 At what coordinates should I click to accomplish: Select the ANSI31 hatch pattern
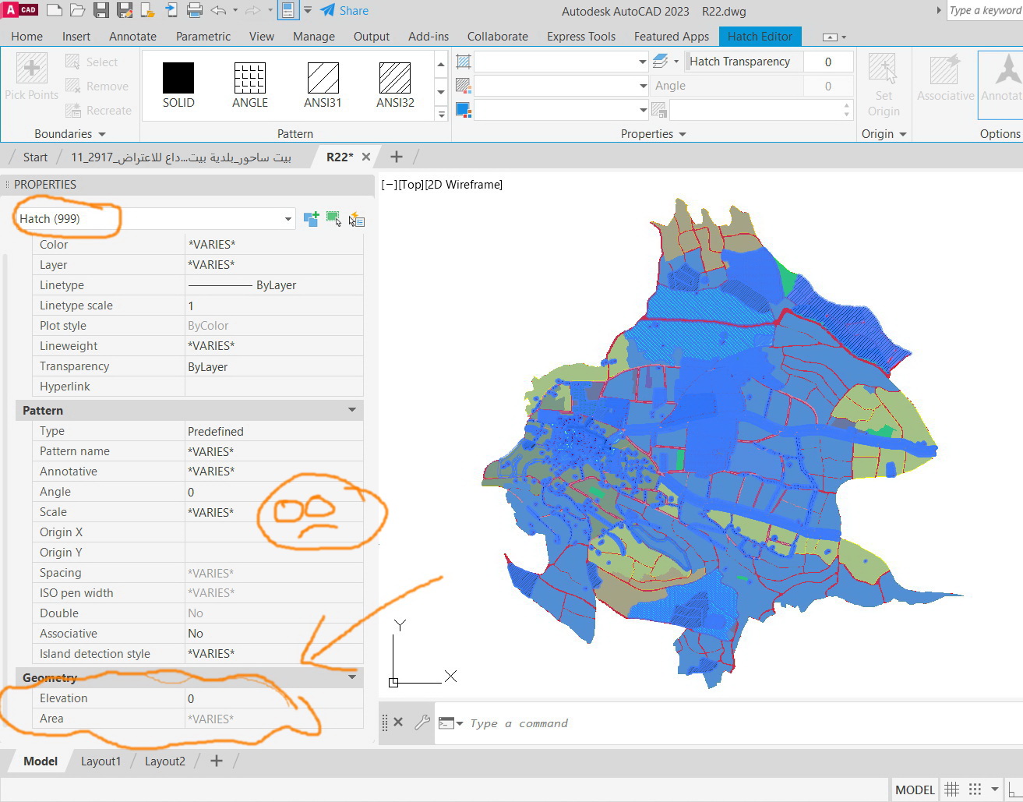323,78
